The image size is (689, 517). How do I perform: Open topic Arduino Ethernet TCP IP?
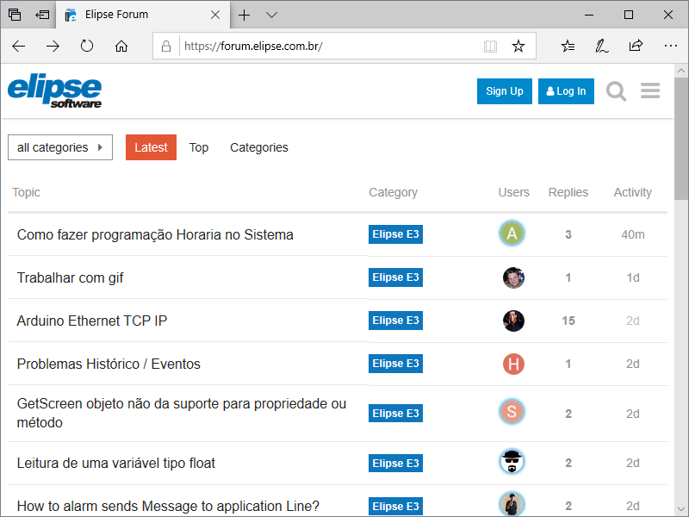point(92,321)
